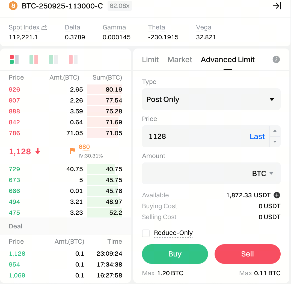This screenshot has width=291, height=284.
Task: Show bids-only order book view
Action: click(54, 59)
